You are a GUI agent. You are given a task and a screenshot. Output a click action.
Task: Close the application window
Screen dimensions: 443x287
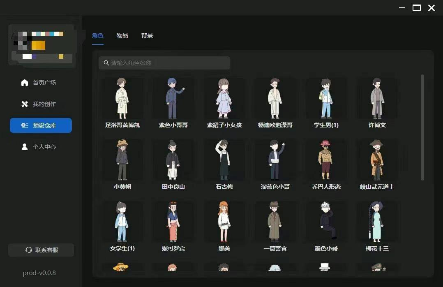point(431,8)
